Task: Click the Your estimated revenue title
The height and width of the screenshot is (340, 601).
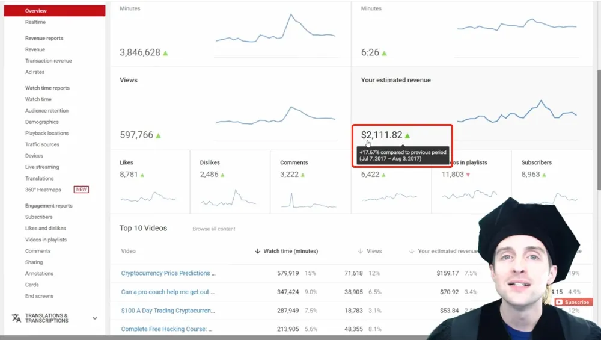Action: pos(395,80)
